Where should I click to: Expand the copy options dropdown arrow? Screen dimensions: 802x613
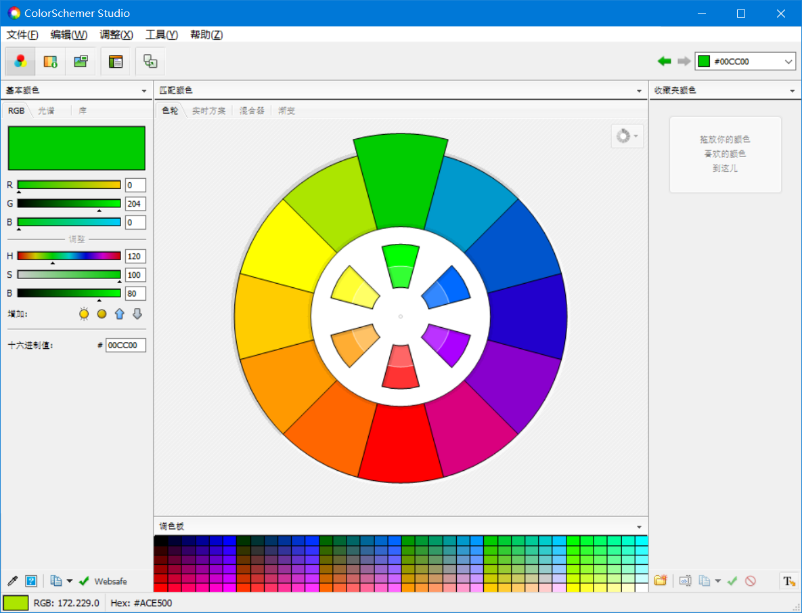[x=68, y=580]
